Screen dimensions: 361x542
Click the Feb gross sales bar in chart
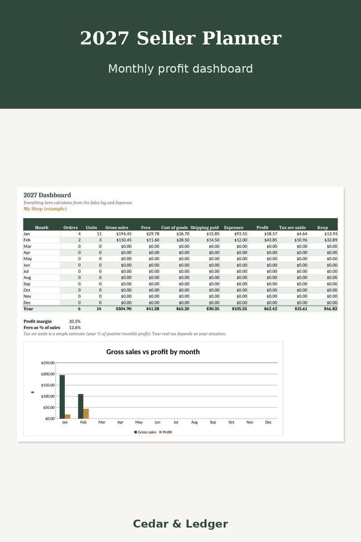(x=81, y=406)
